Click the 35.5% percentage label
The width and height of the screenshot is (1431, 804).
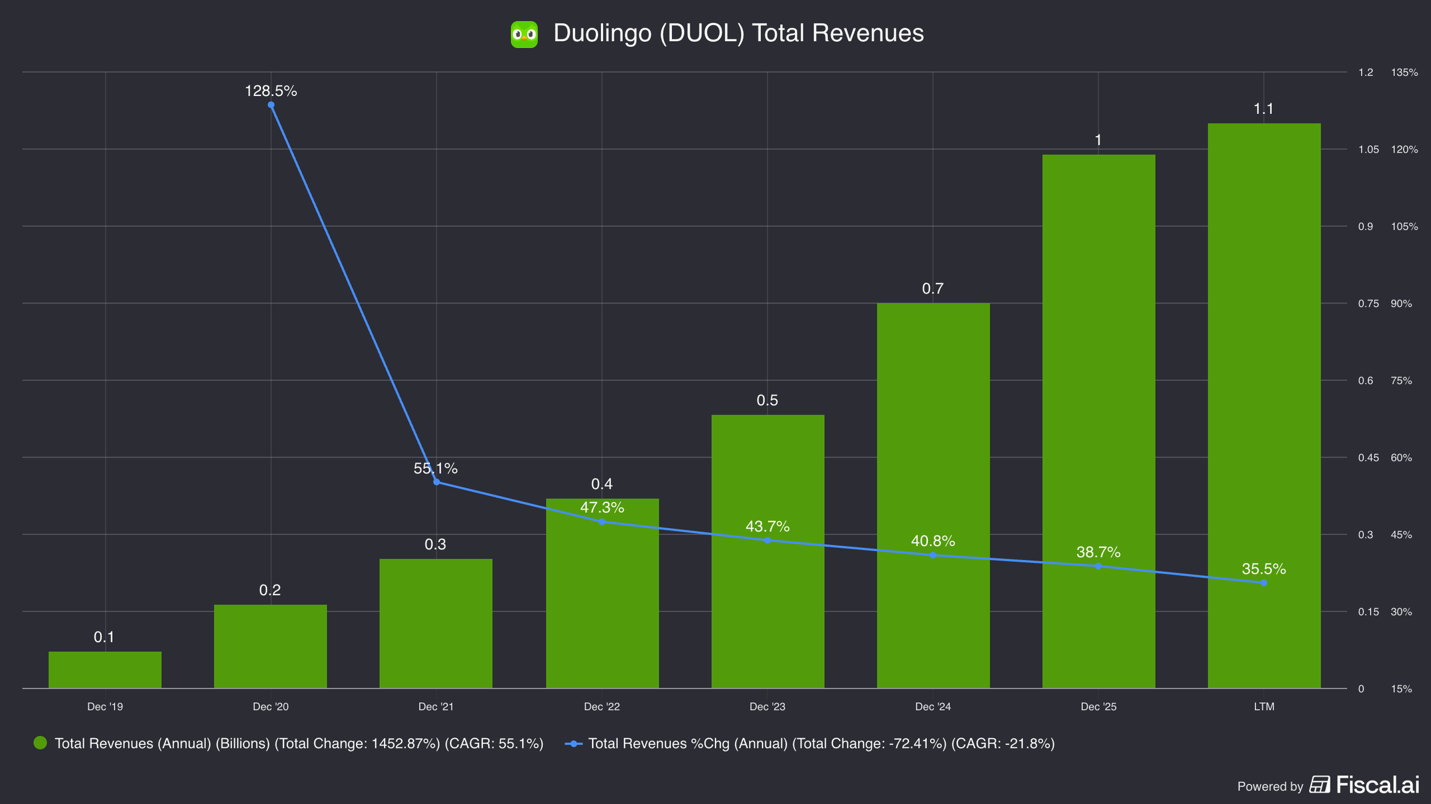(1264, 569)
